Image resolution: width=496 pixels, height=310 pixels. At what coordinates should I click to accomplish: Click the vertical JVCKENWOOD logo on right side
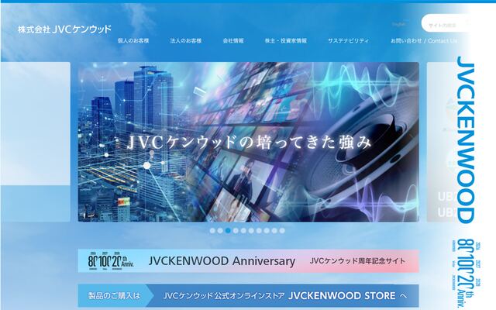pyautogui.click(x=466, y=139)
